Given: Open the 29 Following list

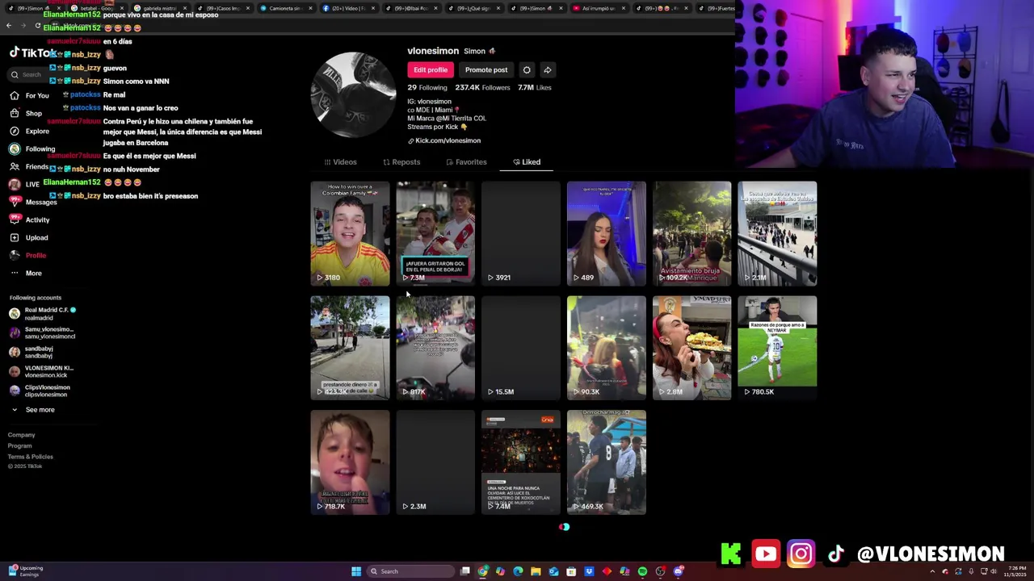Looking at the screenshot, I should tap(427, 87).
